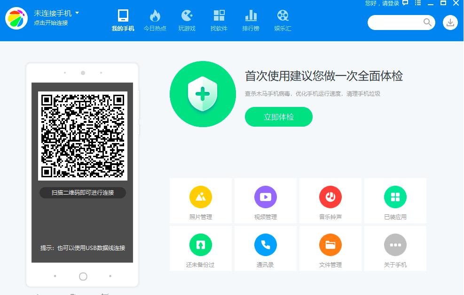464x295 pixels.
Task: Open 通讯录 contacts
Action: (266, 249)
